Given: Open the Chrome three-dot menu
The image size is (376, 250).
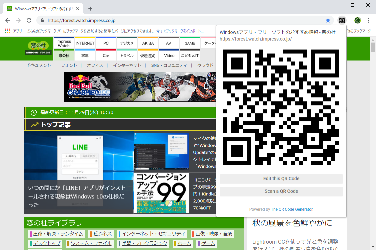Looking at the screenshot, I should coord(368,20).
